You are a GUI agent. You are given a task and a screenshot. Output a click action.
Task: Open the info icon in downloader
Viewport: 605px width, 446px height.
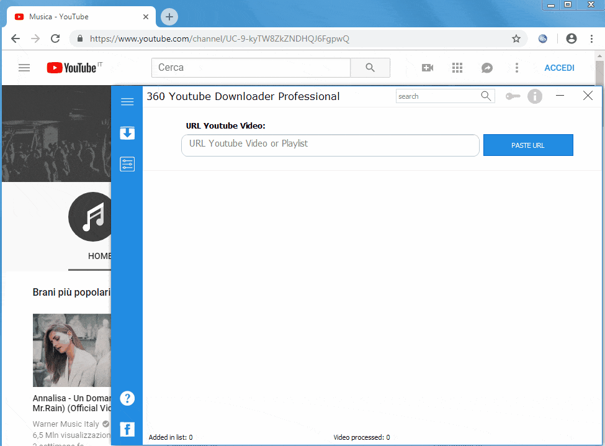coord(535,96)
